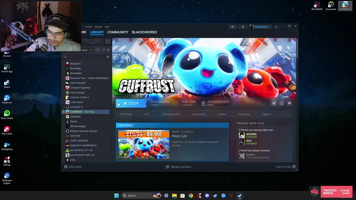This screenshot has width=356, height=200.
Task: Open the Help menu
Action: coord(107,27)
